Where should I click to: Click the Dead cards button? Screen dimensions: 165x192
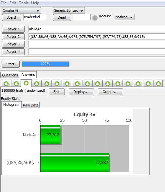(62, 17)
